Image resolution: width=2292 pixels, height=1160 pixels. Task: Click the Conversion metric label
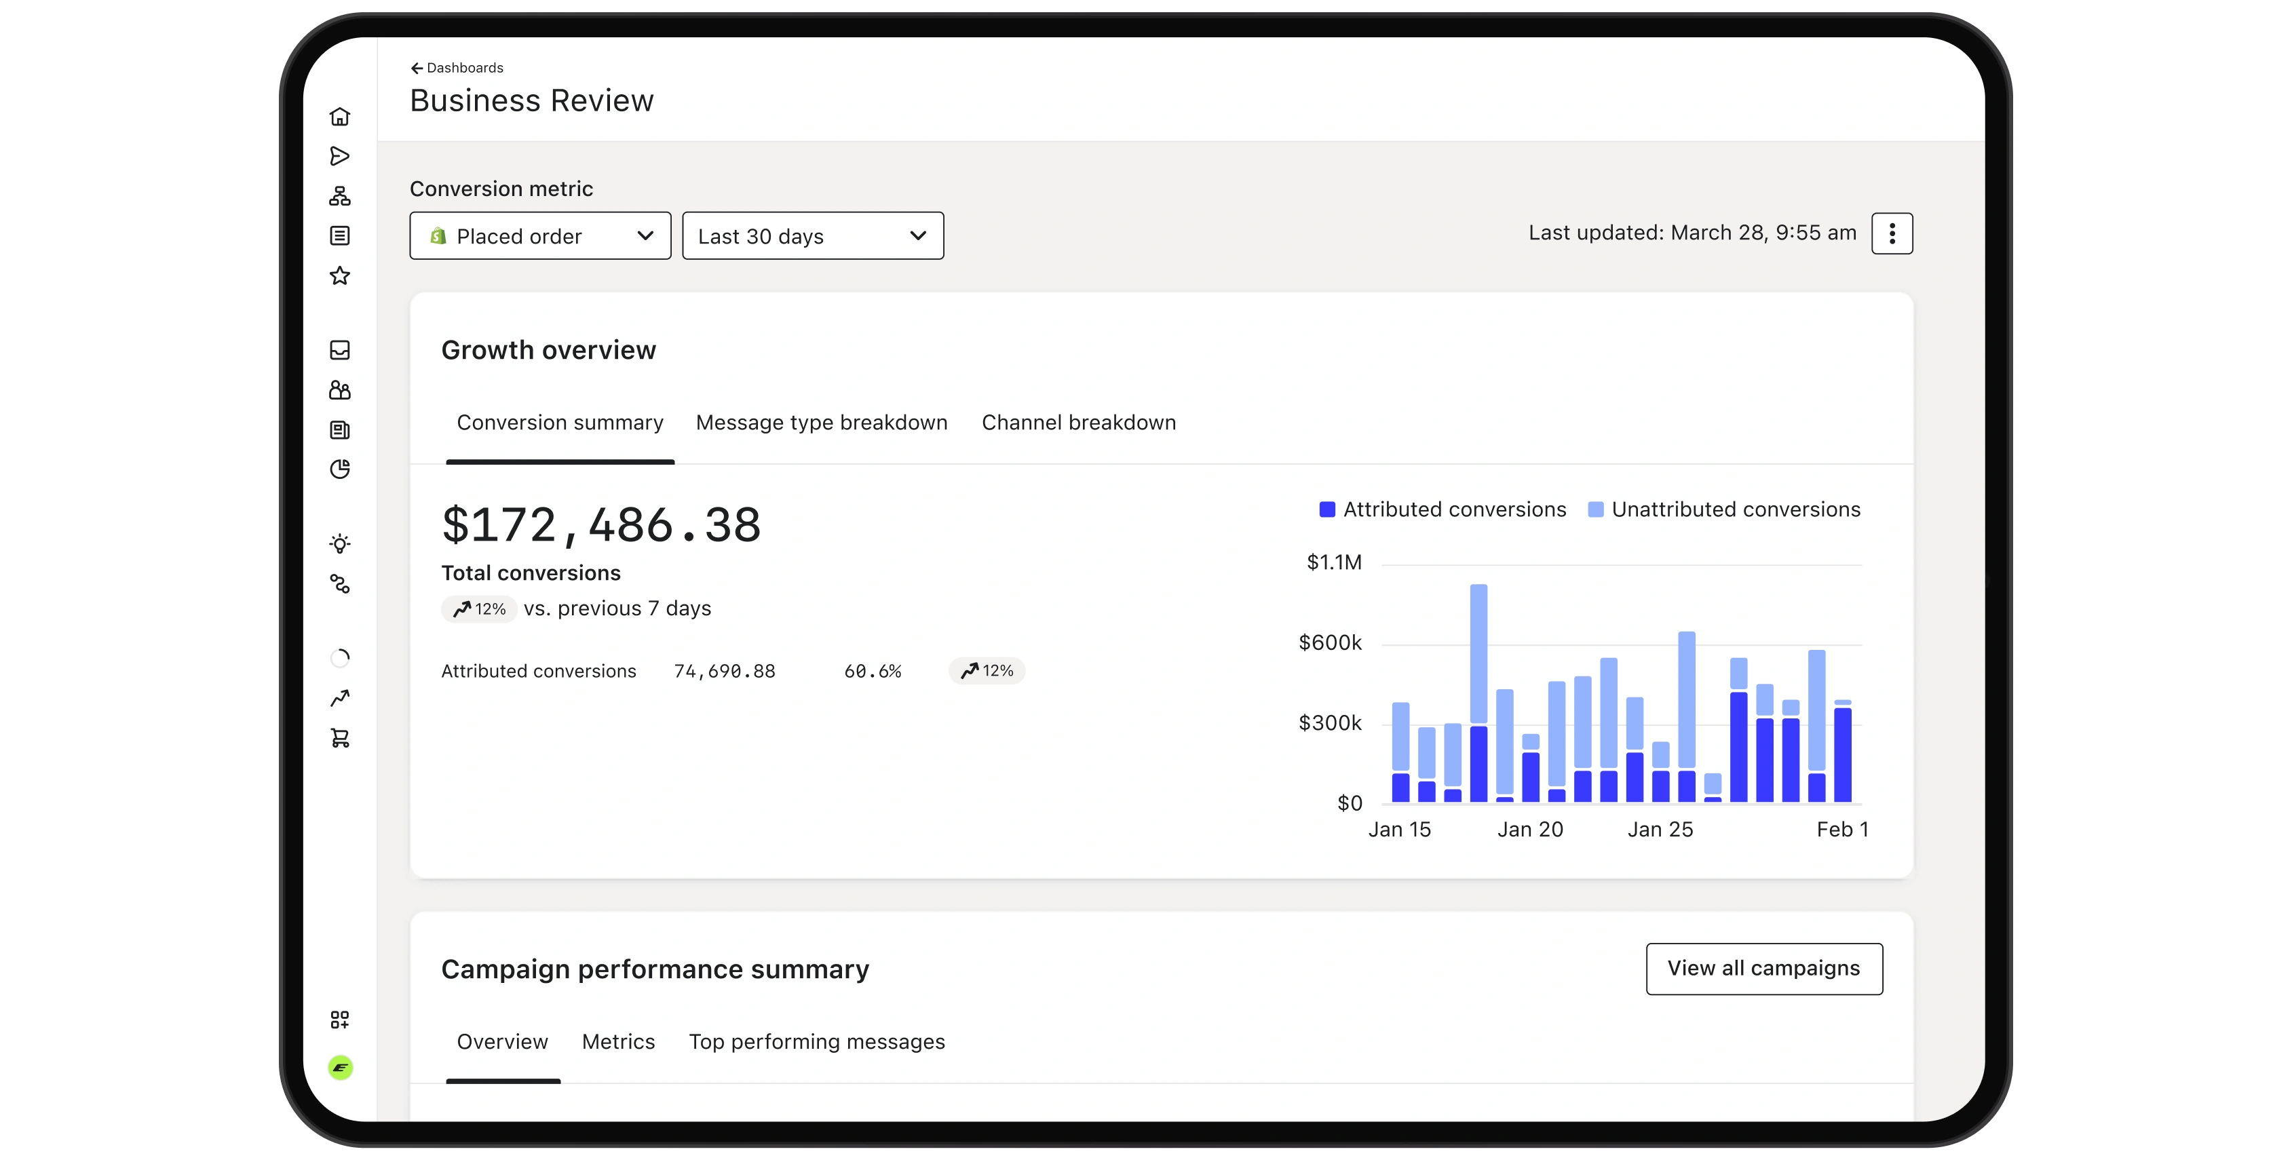coord(501,189)
